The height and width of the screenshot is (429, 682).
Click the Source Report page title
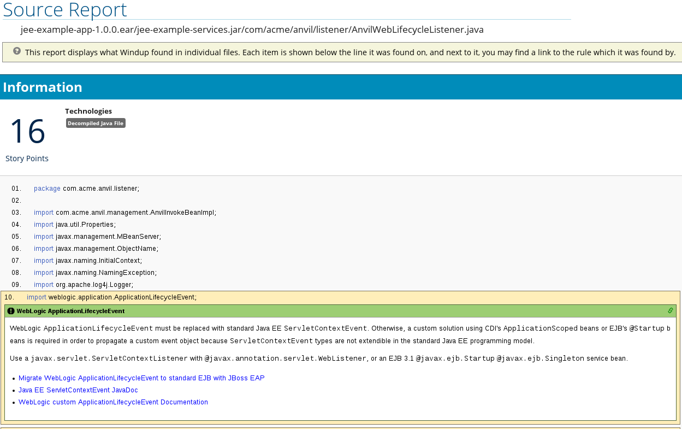(65, 10)
